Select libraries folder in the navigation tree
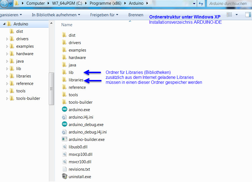The height and width of the screenshot is (182, 252). point(23,76)
